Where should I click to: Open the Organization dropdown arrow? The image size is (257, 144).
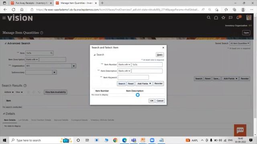(74, 66)
